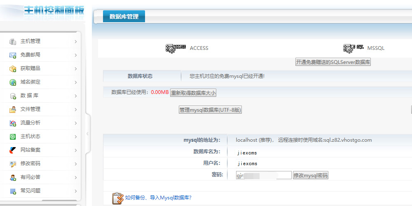Click the 流量分析 chart icon
The height and width of the screenshot is (206, 412).
(x=13, y=123)
